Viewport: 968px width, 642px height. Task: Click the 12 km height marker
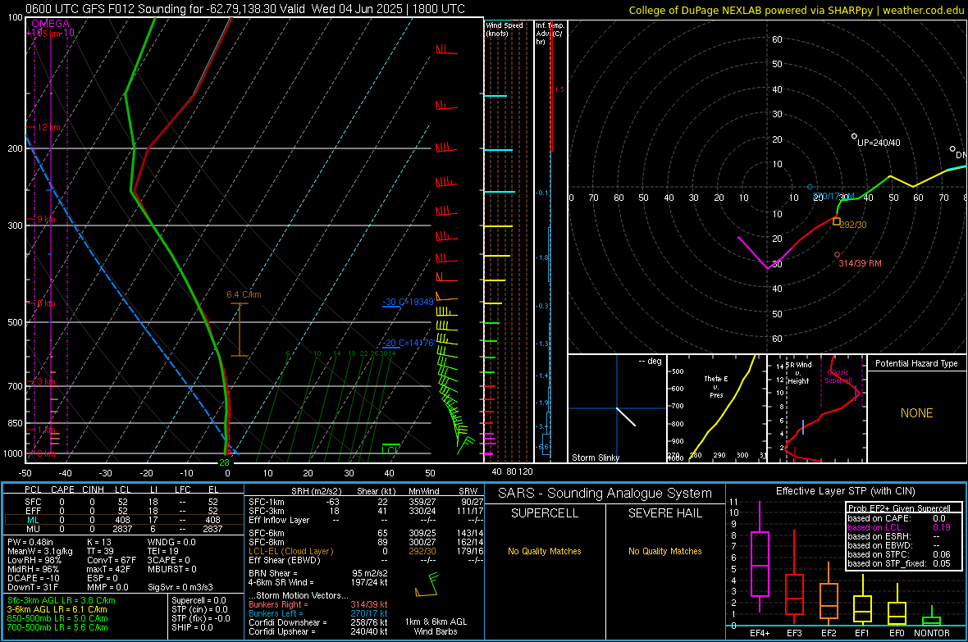pos(48,127)
